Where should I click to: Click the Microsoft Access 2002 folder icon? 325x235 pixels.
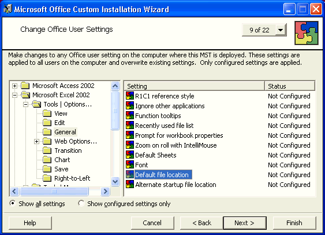coord(25,86)
